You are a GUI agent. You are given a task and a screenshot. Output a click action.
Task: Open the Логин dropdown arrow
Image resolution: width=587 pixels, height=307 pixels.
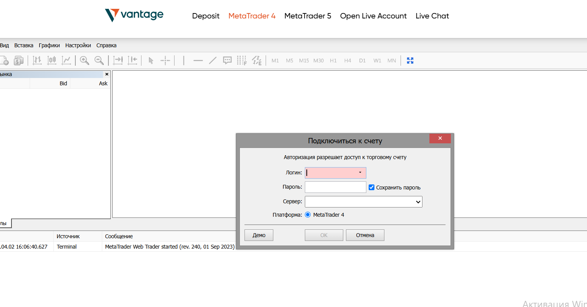click(x=360, y=173)
